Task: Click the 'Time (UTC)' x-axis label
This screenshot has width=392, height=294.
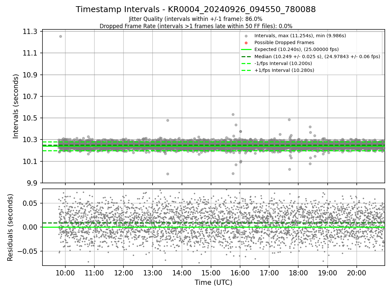Action: click(x=213, y=283)
